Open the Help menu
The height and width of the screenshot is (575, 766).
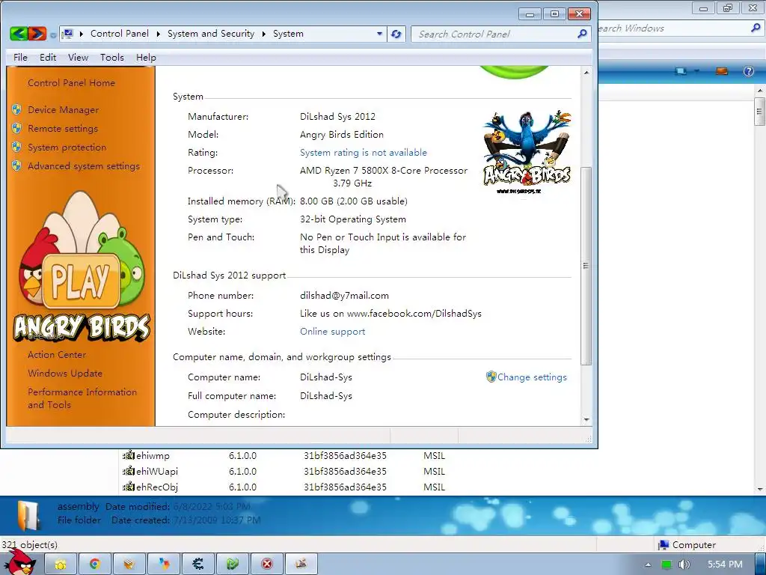(146, 57)
